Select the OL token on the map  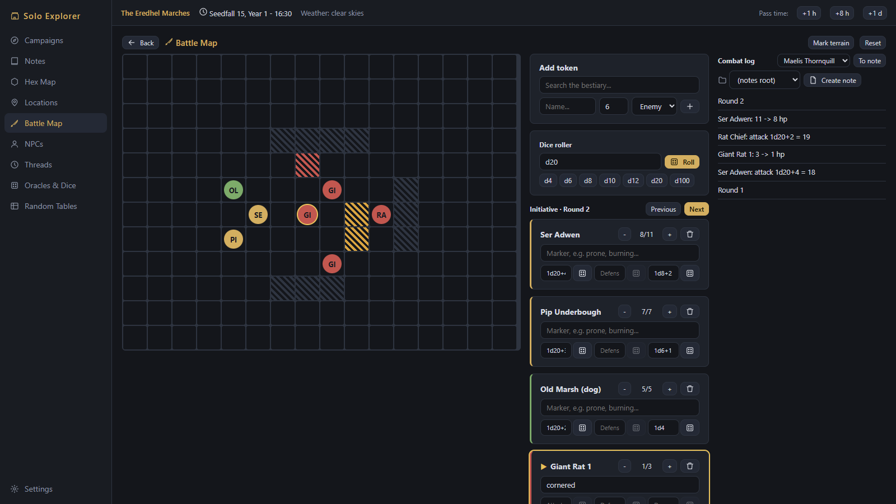(234, 190)
